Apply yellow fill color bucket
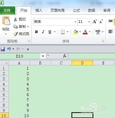The image size is (115, 118). tap(75, 32)
